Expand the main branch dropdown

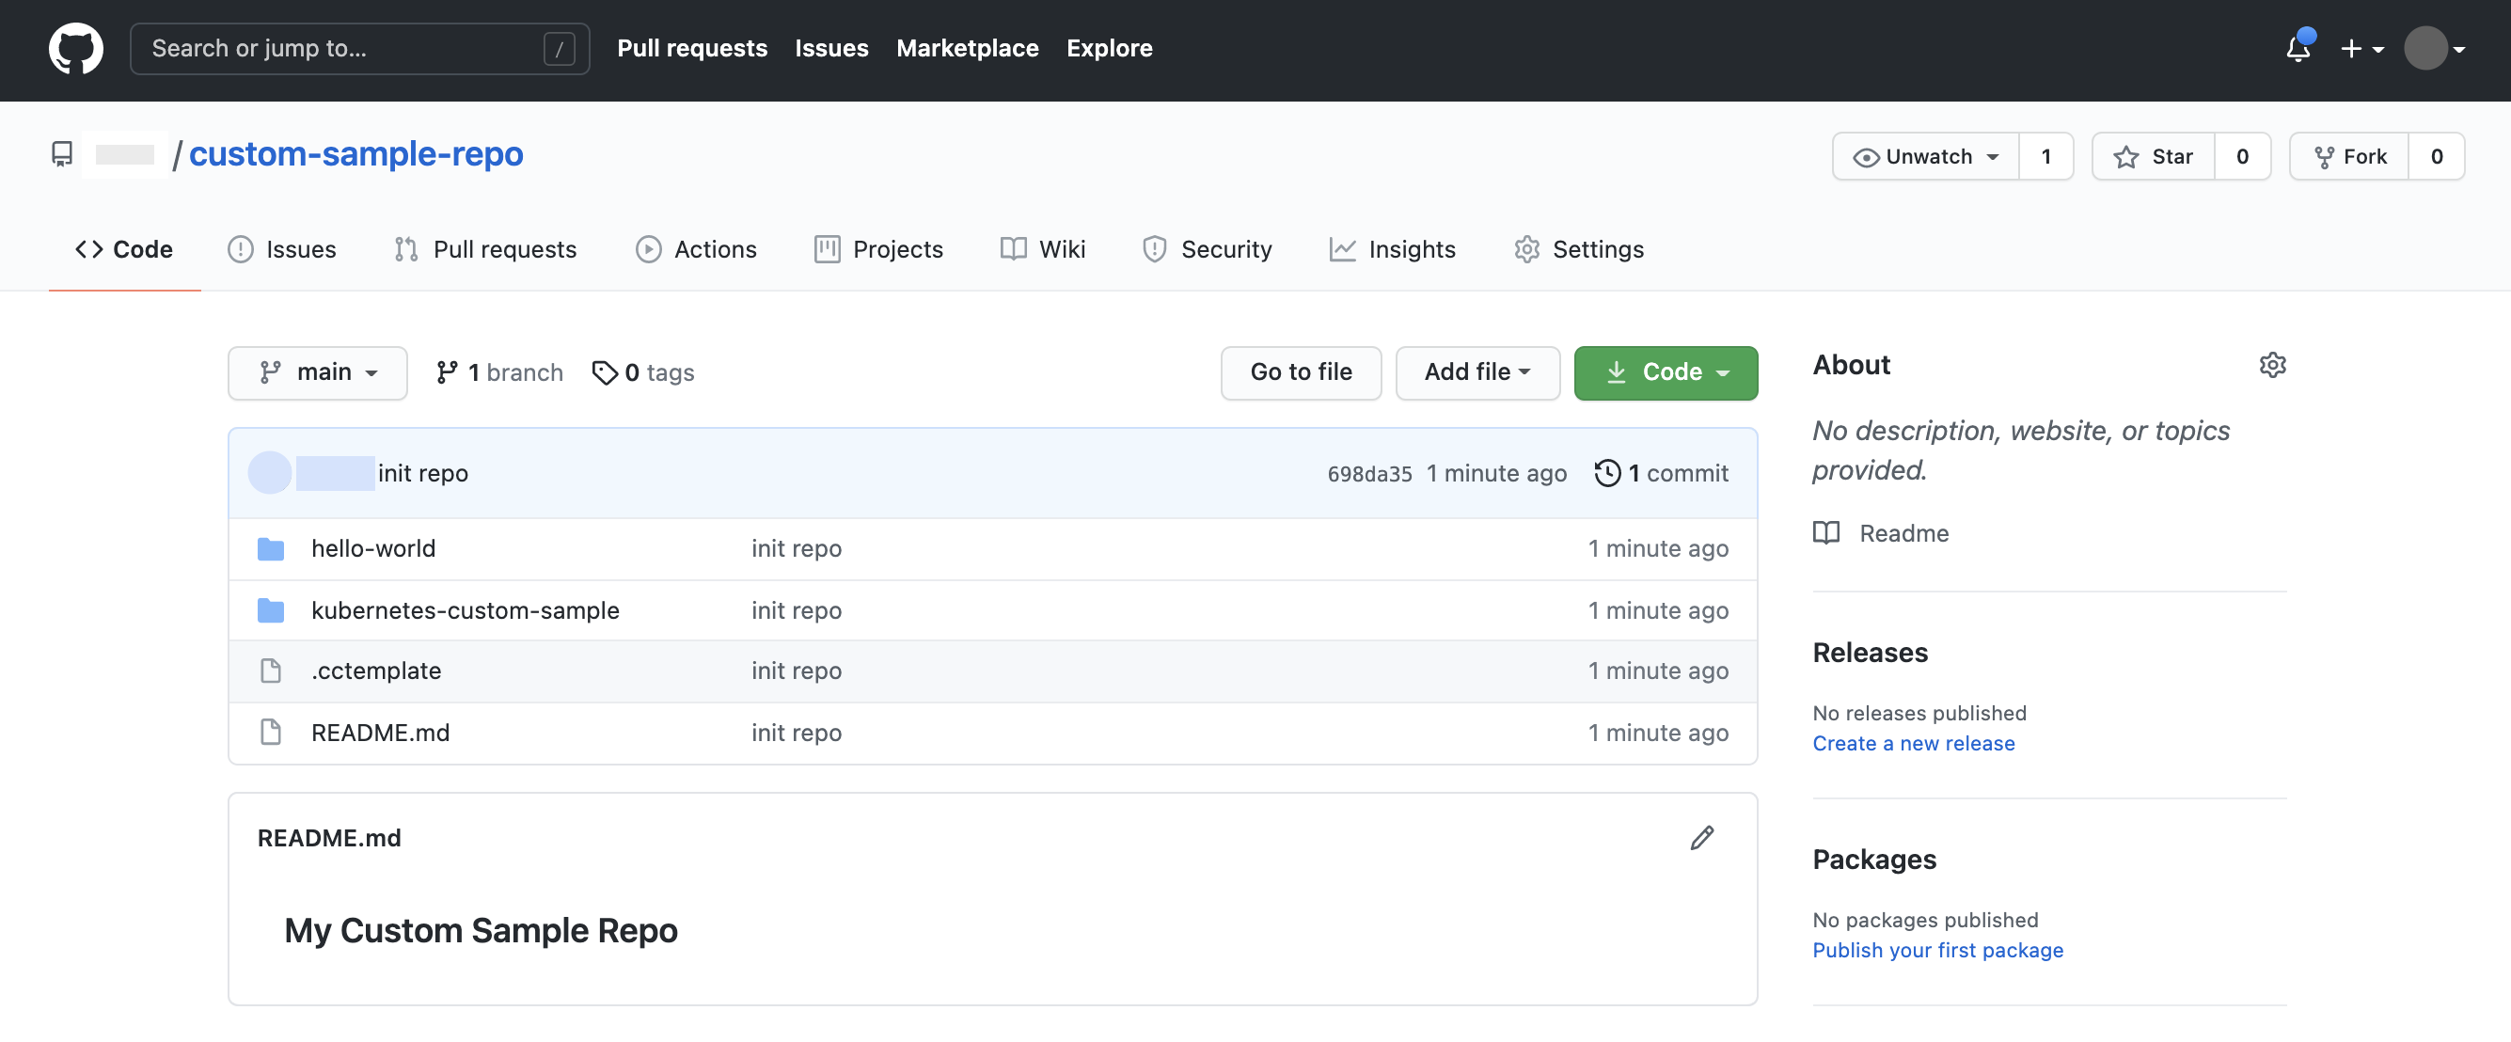[317, 370]
